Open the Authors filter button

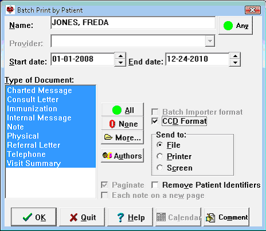coord(122,156)
